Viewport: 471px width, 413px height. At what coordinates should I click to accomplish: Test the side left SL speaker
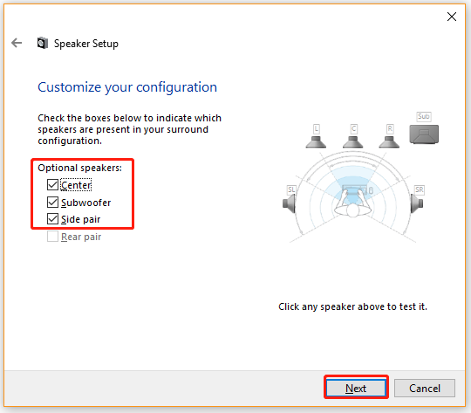[x=290, y=203]
